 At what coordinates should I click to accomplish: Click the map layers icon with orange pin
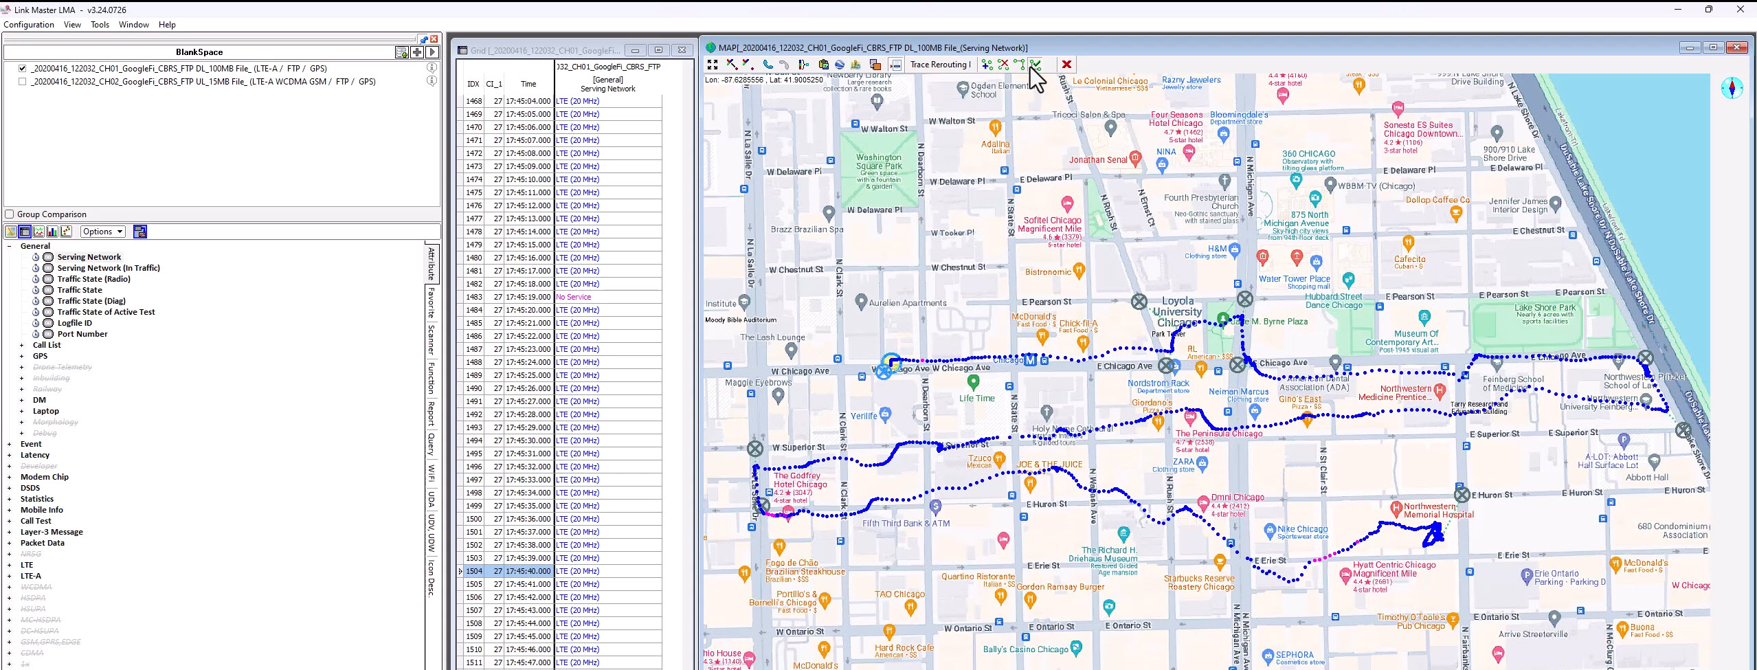pos(856,65)
